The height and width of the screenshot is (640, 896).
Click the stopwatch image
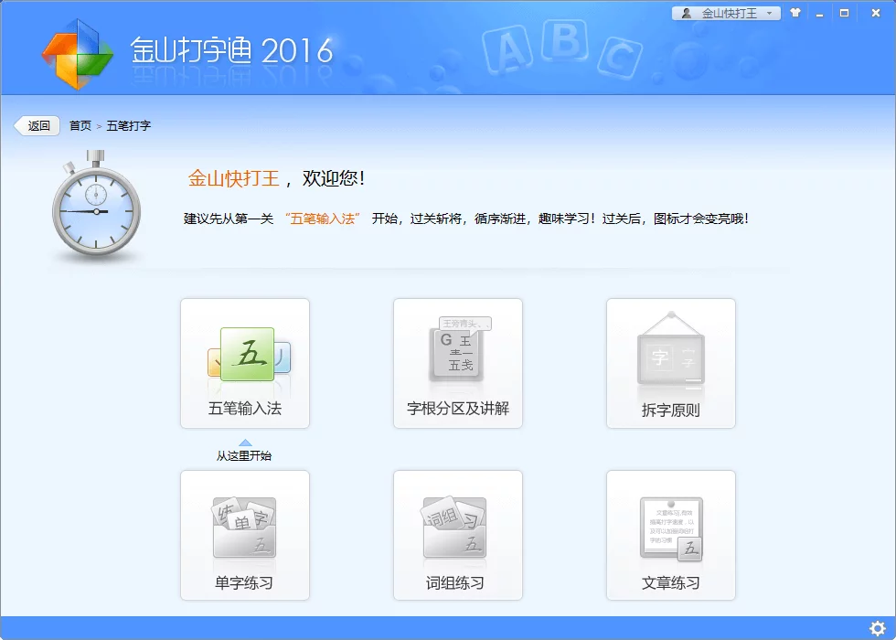(97, 208)
